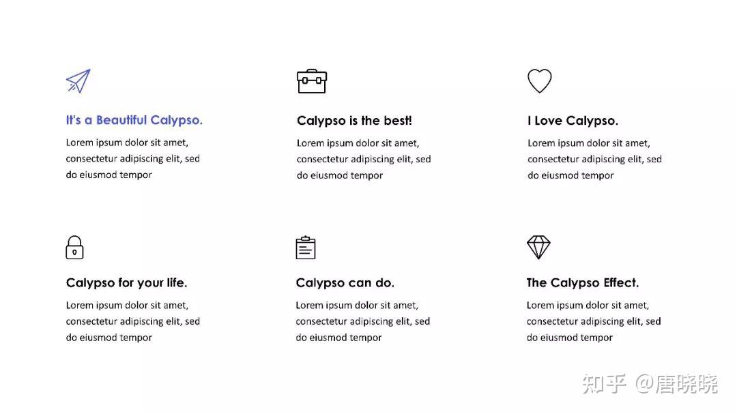Click the clipboard document icon
The image size is (737, 414).
click(306, 248)
